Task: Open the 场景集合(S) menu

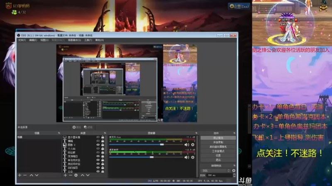Action: click(74, 40)
